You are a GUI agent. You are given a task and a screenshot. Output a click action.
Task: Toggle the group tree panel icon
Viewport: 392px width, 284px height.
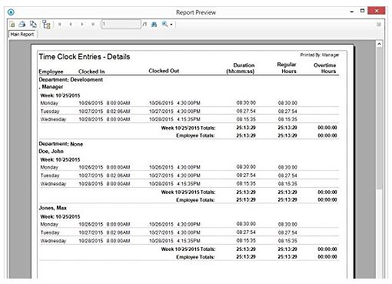coord(46,25)
